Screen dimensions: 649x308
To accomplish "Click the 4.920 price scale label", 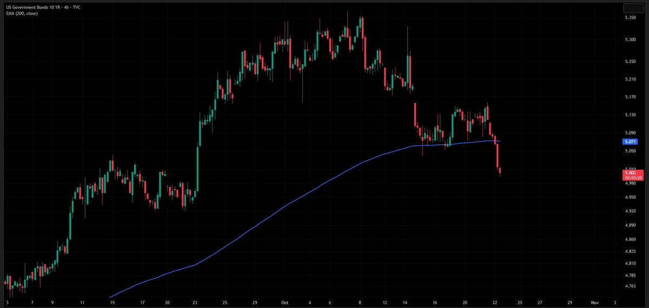I will [630, 211].
